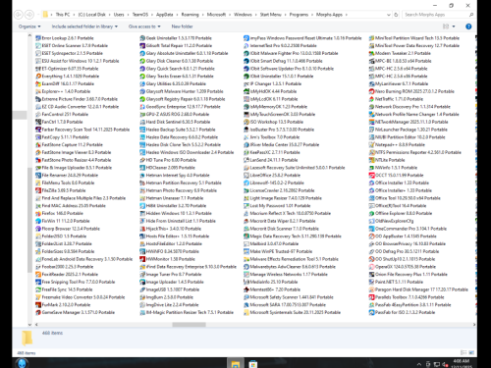This screenshot has height=368, width=491.
Task: Open the Parallels Toolbox Portable icon
Action: (x=371, y=297)
